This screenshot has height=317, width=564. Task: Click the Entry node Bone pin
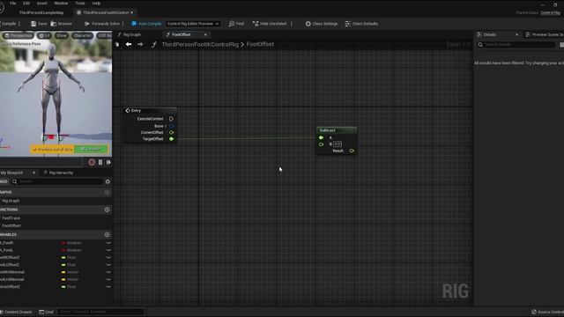tap(172, 126)
